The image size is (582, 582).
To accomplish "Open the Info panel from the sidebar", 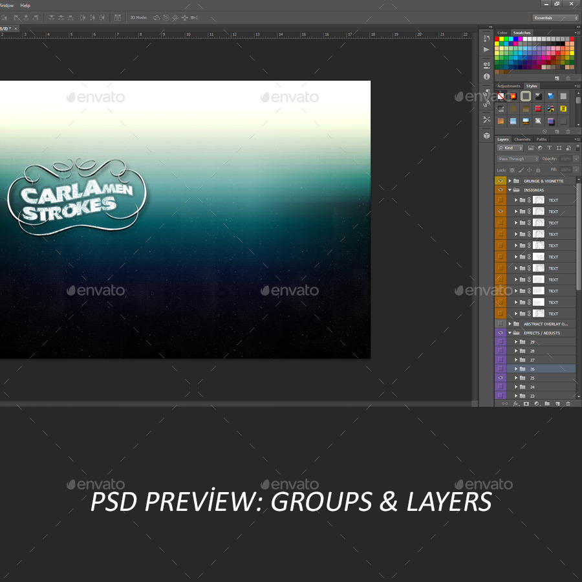I will tap(486, 76).
